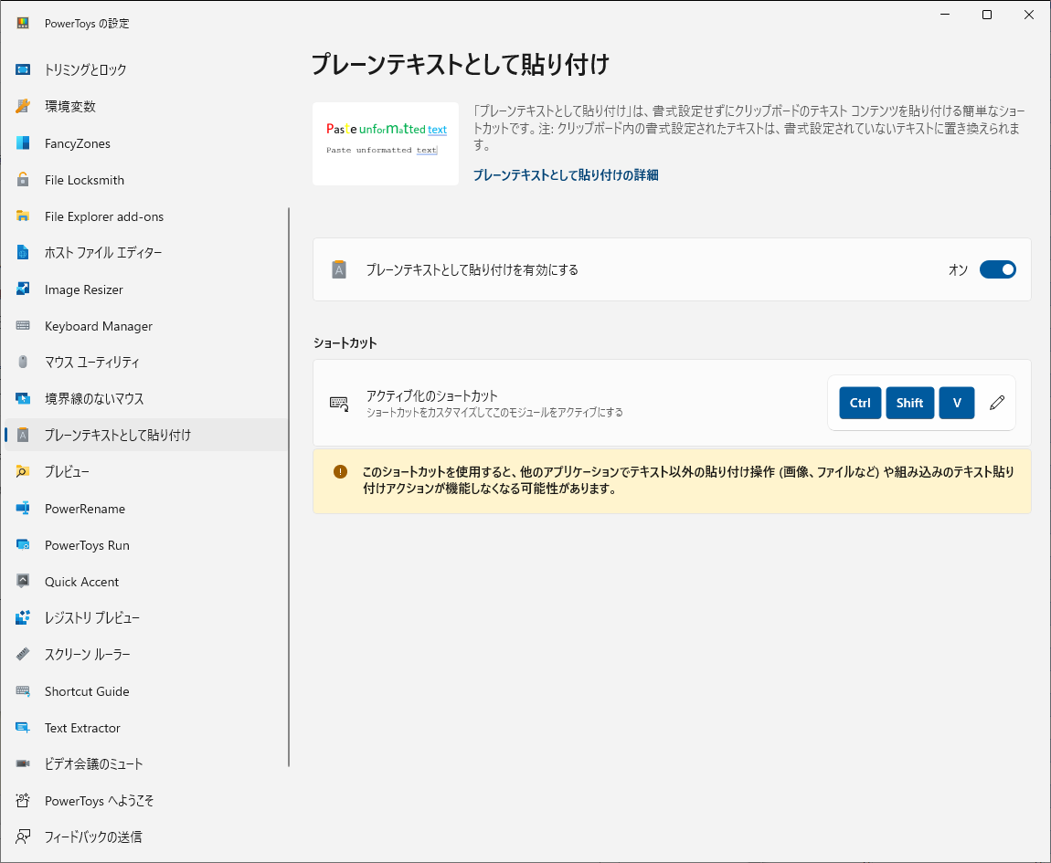Screen dimensions: 1051x863
Task: Click the Quick Accent icon
Action: click(23, 581)
